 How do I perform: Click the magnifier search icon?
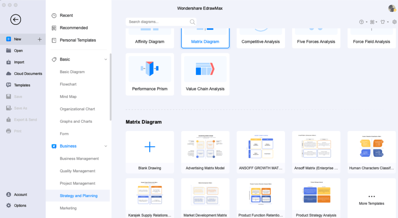click(192, 22)
